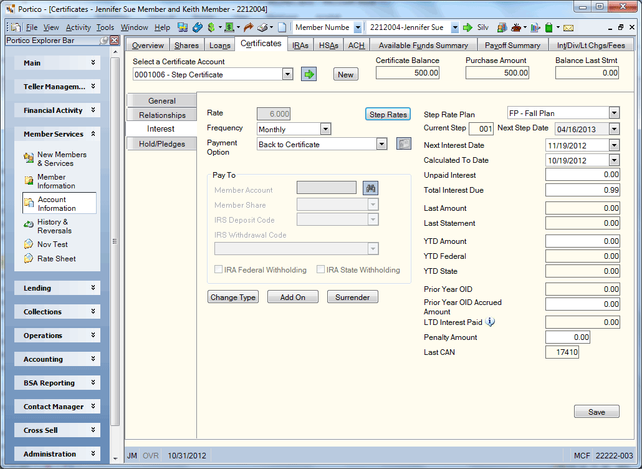Open the Select a Certificate Account dropdown

(x=288, y=75)
